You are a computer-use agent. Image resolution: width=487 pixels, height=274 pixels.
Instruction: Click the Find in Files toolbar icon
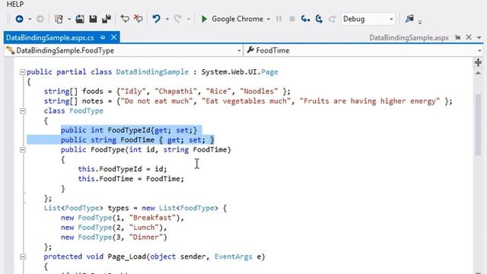[x=409, y=19]
